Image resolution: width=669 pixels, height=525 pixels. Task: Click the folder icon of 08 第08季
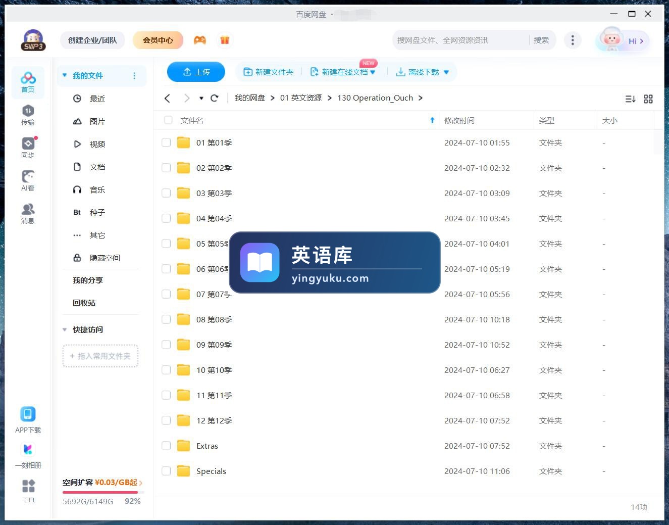tap(184, 319)
